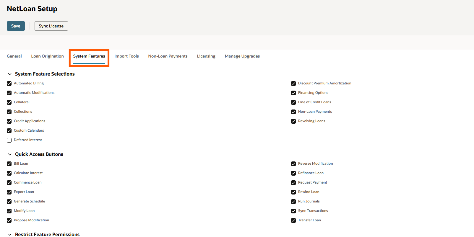This screenshot has height=237, width=474.
Task: Collapse the Quick Access Buttons section
Action: [x=10, y=154]
